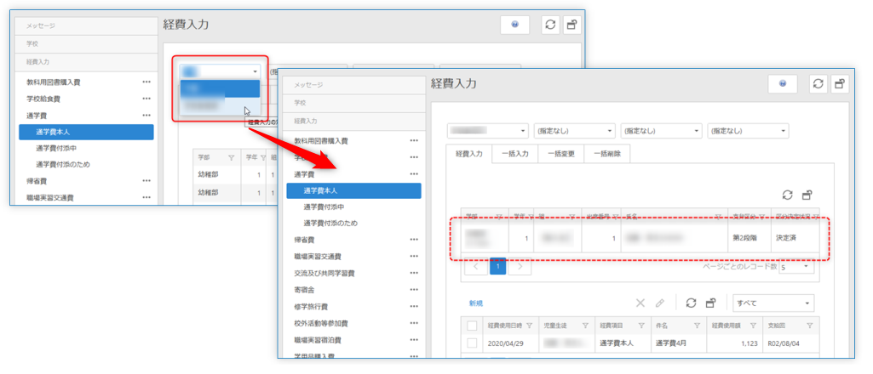Viewport: 873px width, 374px height.
Task: Switch to the 一括入力 tab
Action: (x=515, y=153)
